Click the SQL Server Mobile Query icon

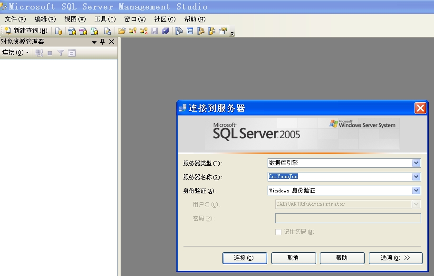tap(107, 31)
